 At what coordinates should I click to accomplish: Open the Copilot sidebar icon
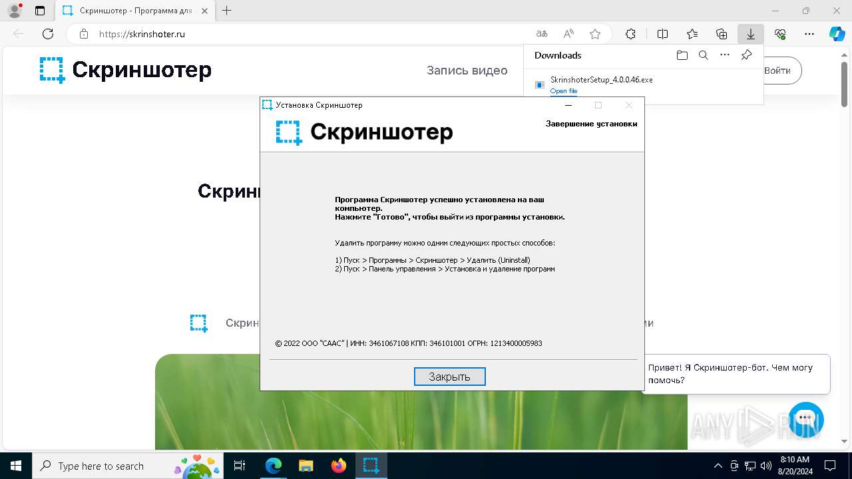pos(837,34)
